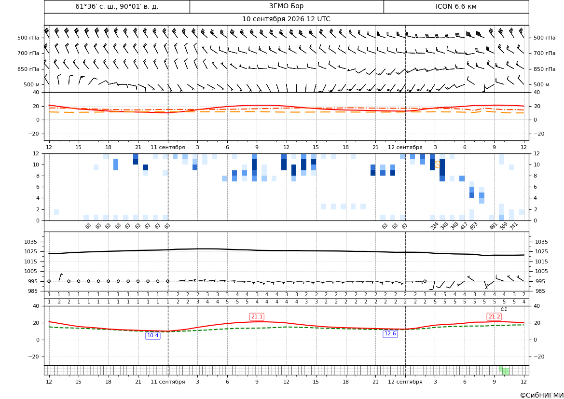Click the cloud base value 741
The width and height of the screenshot is (564, 399).
514,226
